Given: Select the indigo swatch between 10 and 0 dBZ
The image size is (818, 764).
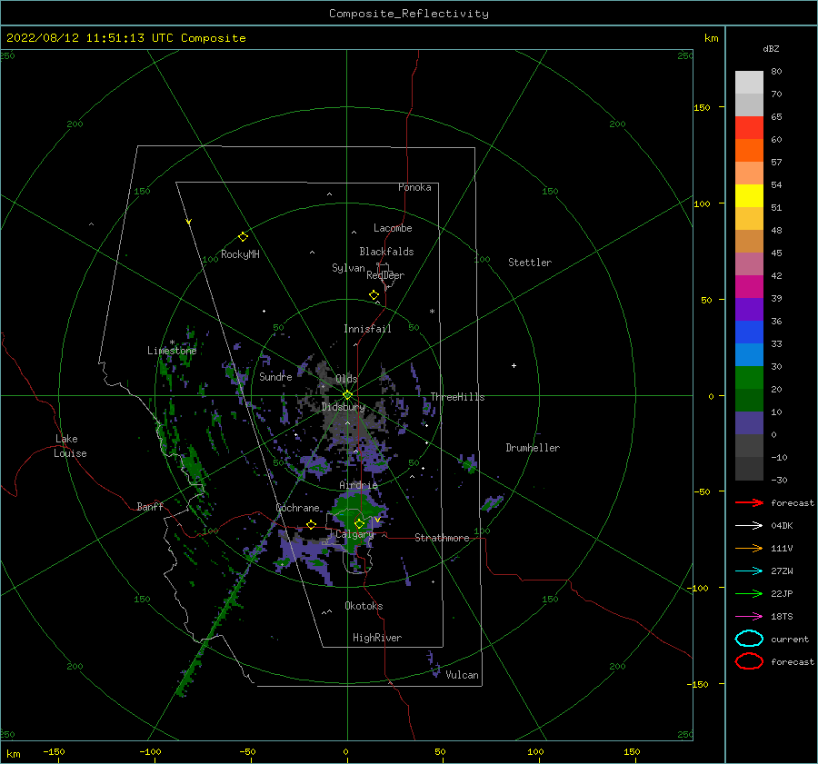Looking at the screenshot, I should point(749,423).
